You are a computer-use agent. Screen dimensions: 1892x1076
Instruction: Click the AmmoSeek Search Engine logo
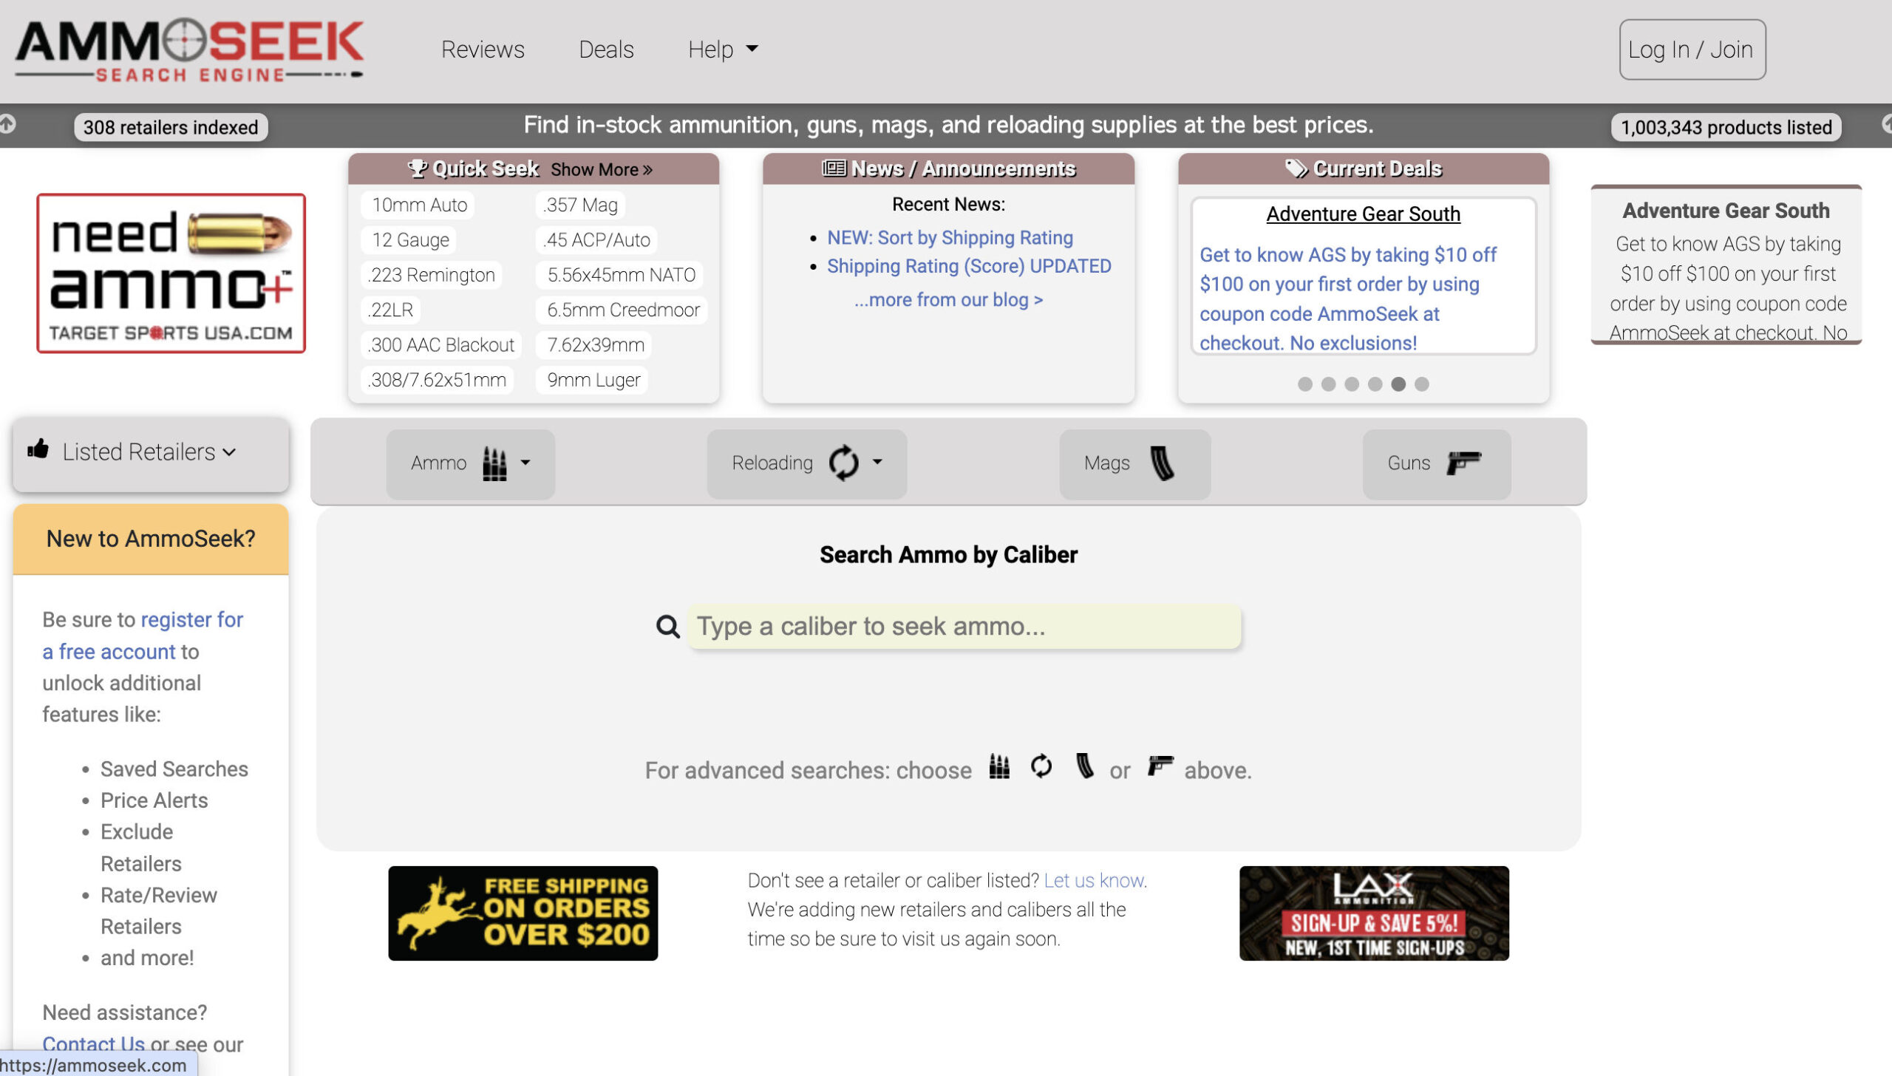(x=189, y=49)
